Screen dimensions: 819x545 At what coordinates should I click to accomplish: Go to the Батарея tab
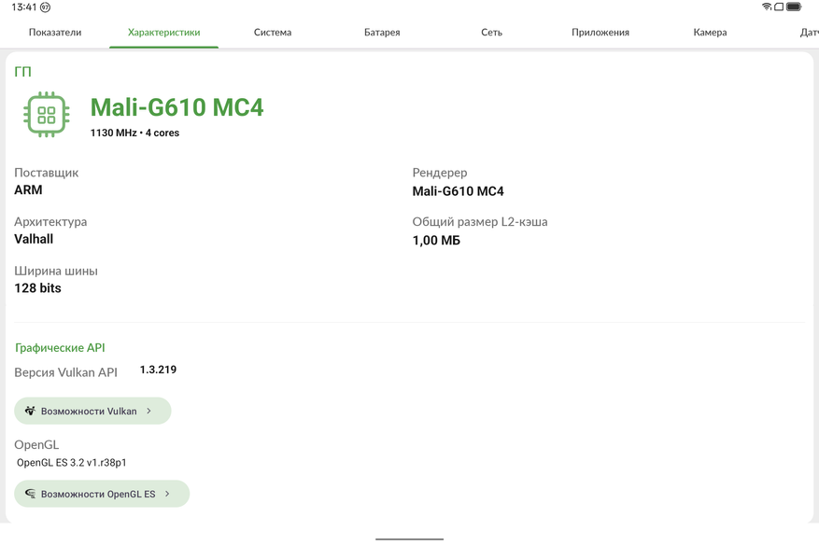click(382, 33)
